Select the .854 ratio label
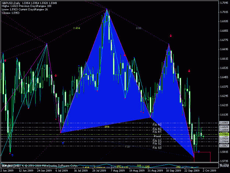 [107, 127]
